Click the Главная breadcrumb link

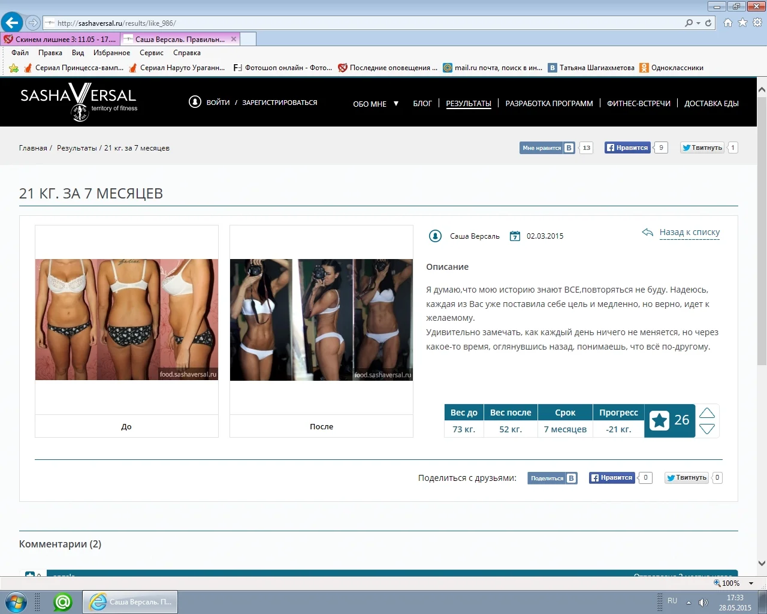pos(33,148)
